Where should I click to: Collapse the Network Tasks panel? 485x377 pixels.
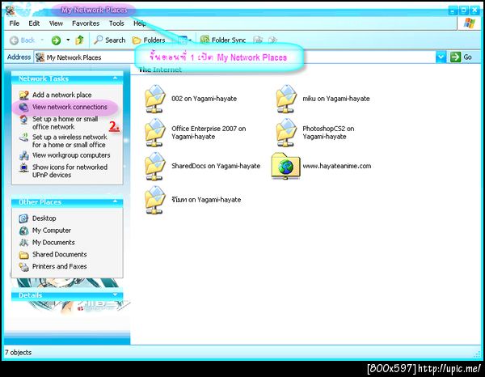point(115,78)
